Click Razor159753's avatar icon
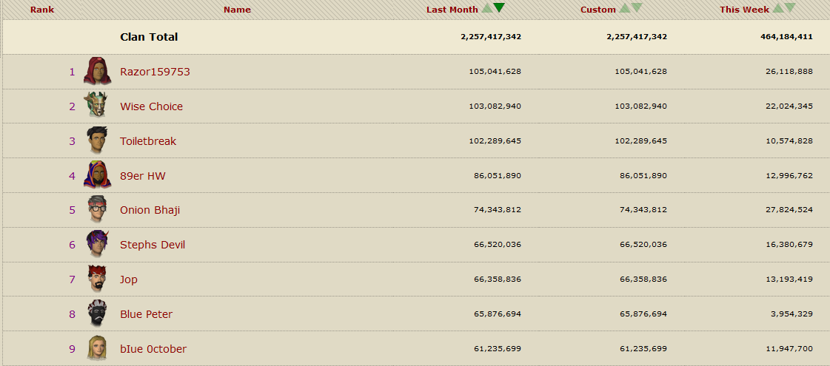The image size is (830, 366). (97, 72)
